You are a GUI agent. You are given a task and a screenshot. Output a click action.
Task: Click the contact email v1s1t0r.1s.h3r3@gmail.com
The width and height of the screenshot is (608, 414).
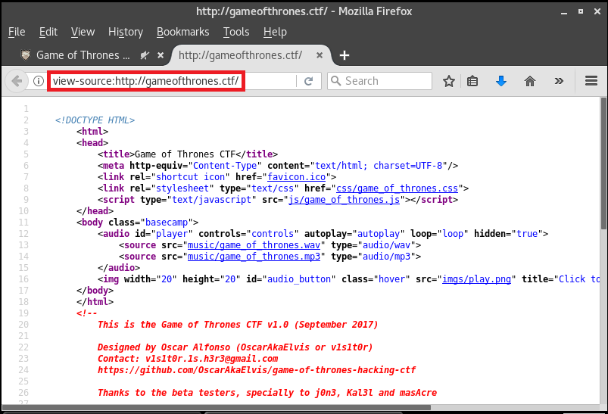point(212,359)
